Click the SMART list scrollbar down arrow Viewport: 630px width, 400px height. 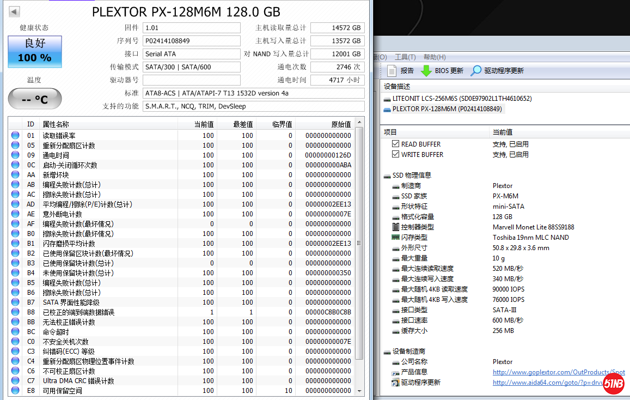pyautogui.click(x=359, y=391)
